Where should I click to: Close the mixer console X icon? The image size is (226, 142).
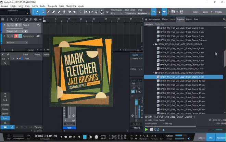click(3, 54)
